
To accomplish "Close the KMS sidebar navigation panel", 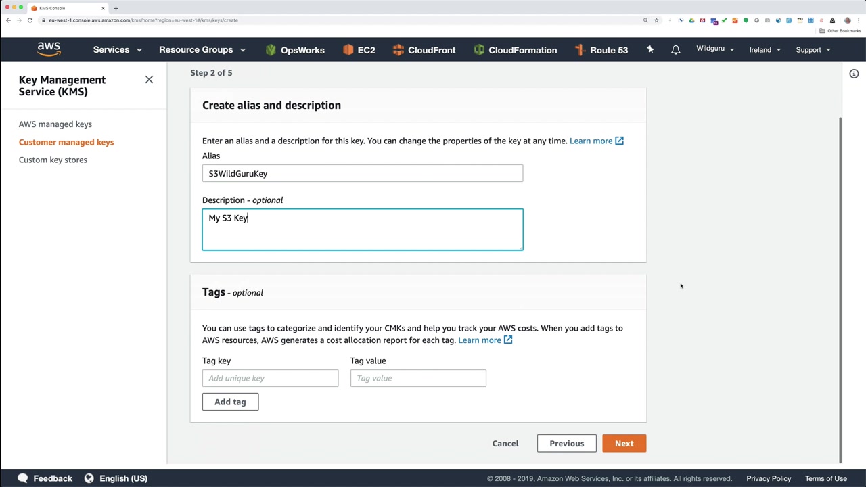I will coord(149,80).
